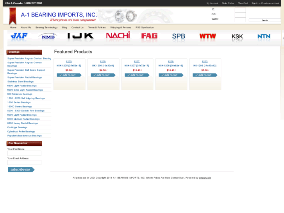The width and height of the screenshot is (284, 213).
Task: Click the NMB brand logo
Action: (x=48, y=36)
